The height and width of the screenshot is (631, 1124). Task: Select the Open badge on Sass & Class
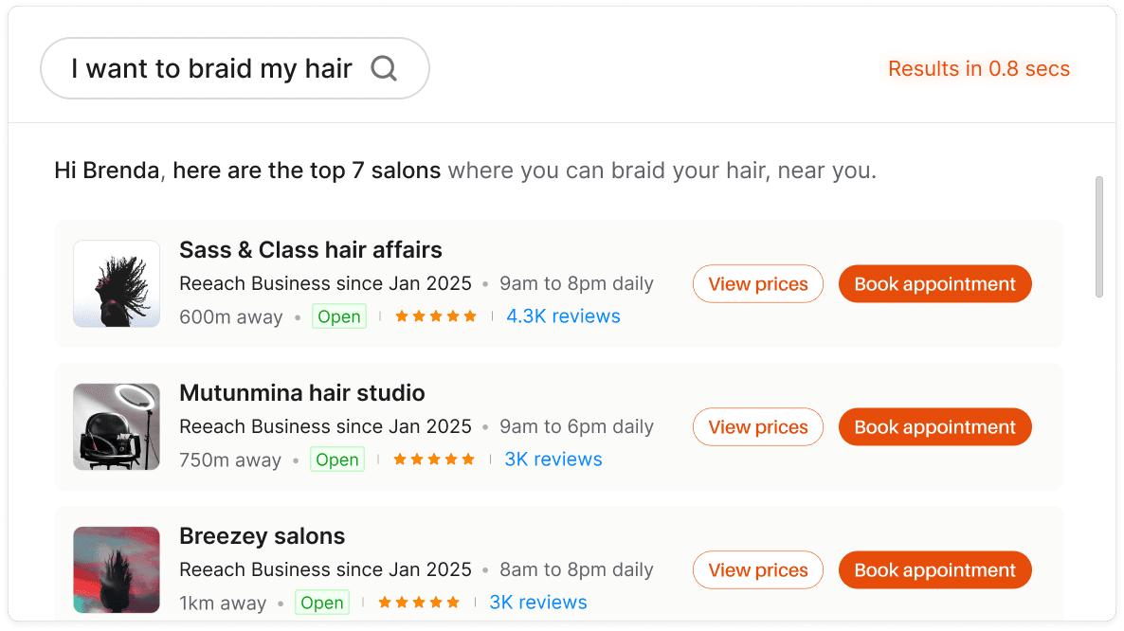click(x=339, y=316)
